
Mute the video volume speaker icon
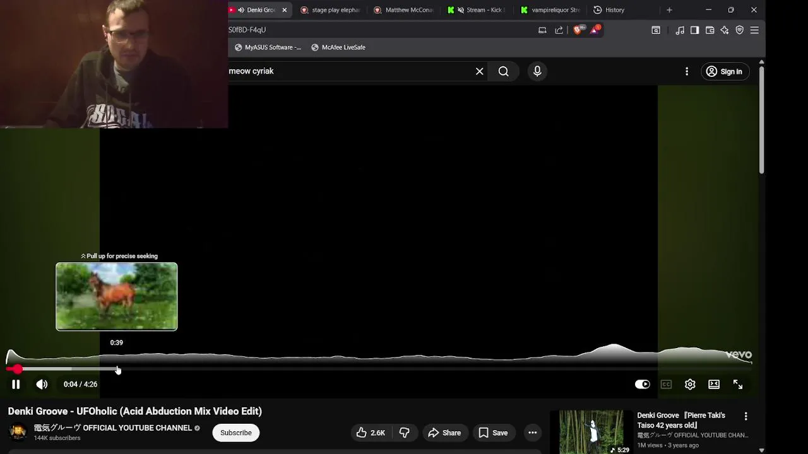tap(42, 384)
